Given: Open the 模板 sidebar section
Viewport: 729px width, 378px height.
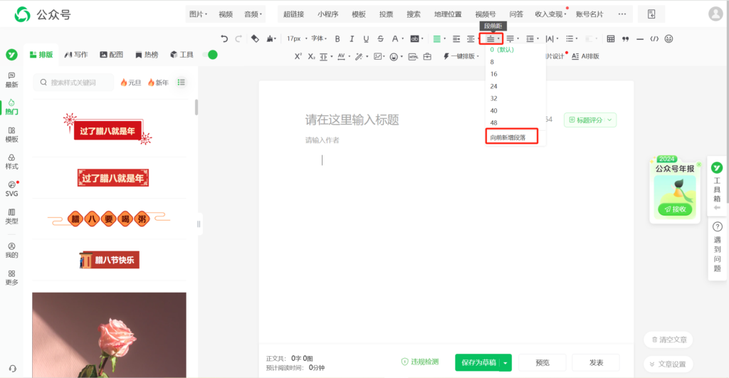Looking at the screenshot, I should [11, 135].
